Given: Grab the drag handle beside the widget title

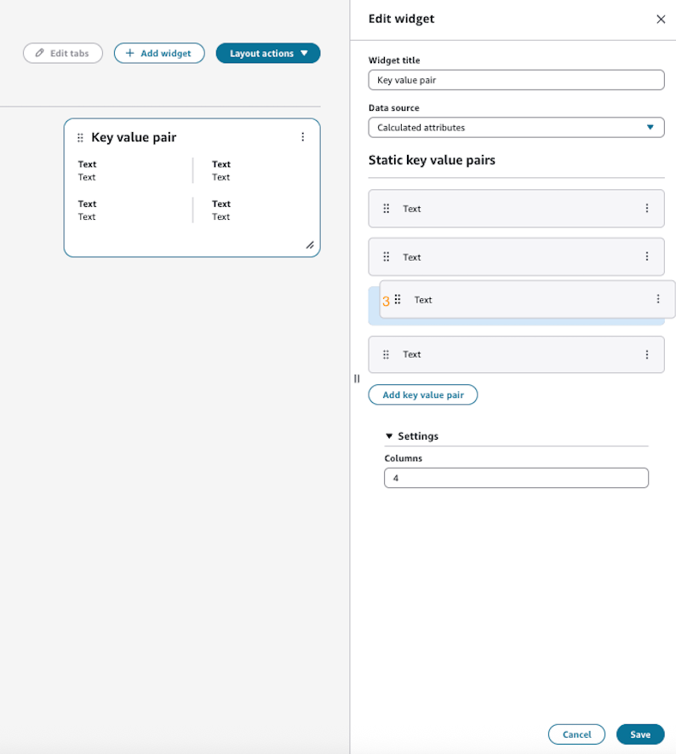Looking at the screenshot, I should click(79, 137).
